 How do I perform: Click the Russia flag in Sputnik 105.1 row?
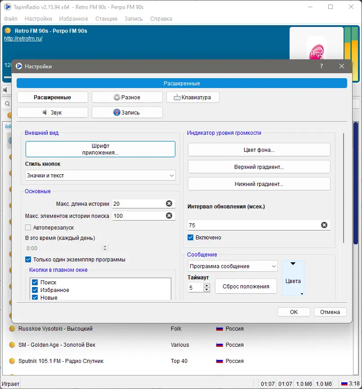click(219, 361)
